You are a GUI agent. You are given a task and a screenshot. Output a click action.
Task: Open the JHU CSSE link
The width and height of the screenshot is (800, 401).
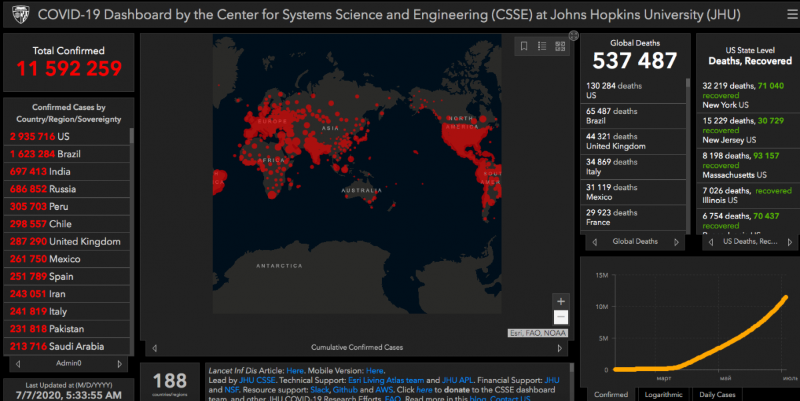click(257, 380)
